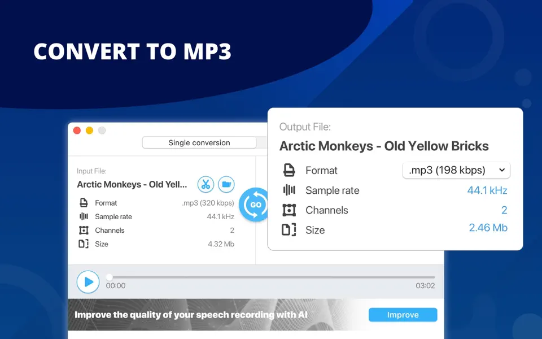Click the Format icon in the output panel

tap(289, 171)
